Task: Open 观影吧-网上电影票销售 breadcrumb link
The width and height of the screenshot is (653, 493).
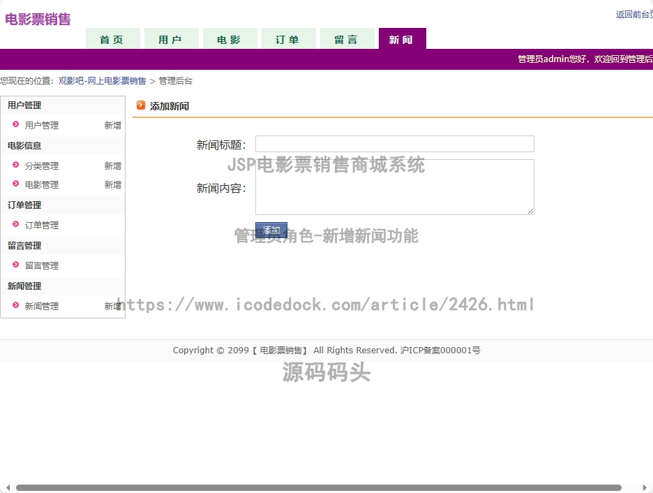Action: click(103, 81)
